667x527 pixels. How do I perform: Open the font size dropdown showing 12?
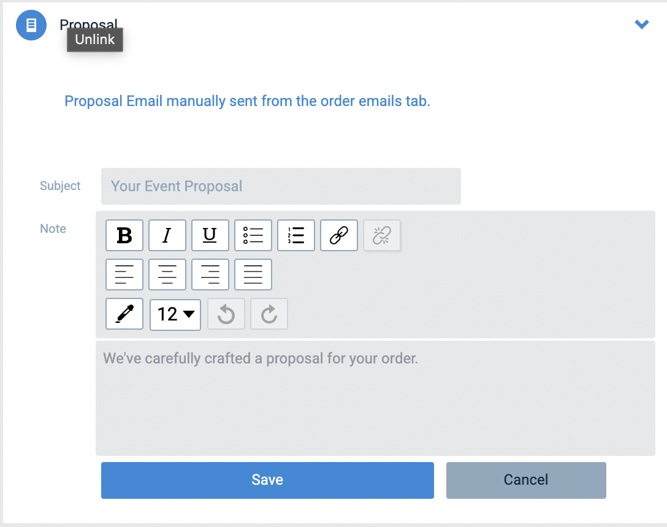pyautogui.click(x=175, y=314)
